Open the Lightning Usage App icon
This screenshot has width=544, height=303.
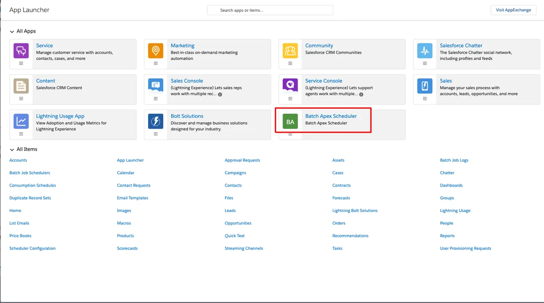point(21,121)
